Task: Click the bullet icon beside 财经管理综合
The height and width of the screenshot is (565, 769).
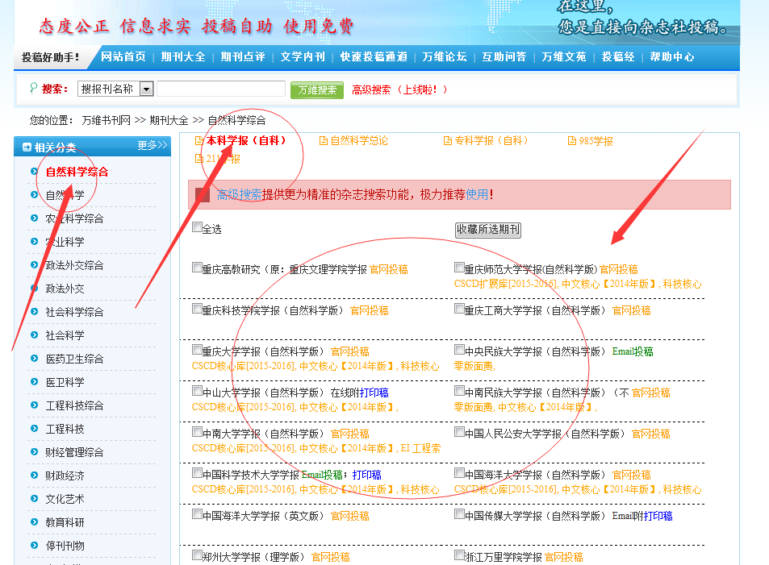Action: (34, 452)
